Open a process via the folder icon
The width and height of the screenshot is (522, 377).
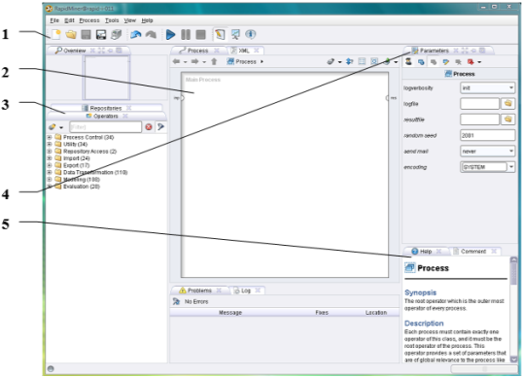click(x=71, y=34)
